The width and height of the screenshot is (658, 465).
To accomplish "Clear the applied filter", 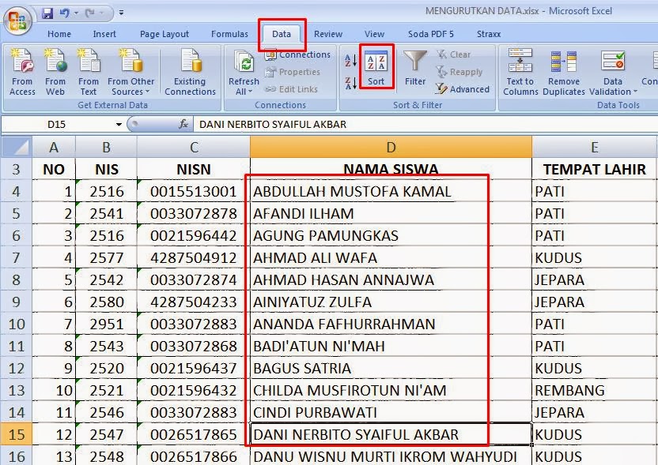I will 454,54.
